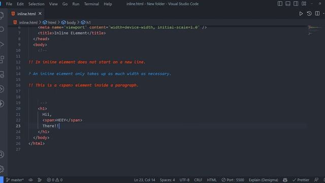Image resolution: width=325 pixels, height=183 pixels.
Task: Open Manage gear icon in activity bar
Action: [x=2, y=169]
